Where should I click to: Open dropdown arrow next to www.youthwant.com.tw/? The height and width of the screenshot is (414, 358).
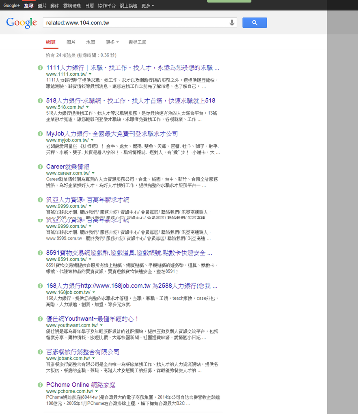click(x=101, y=325)
